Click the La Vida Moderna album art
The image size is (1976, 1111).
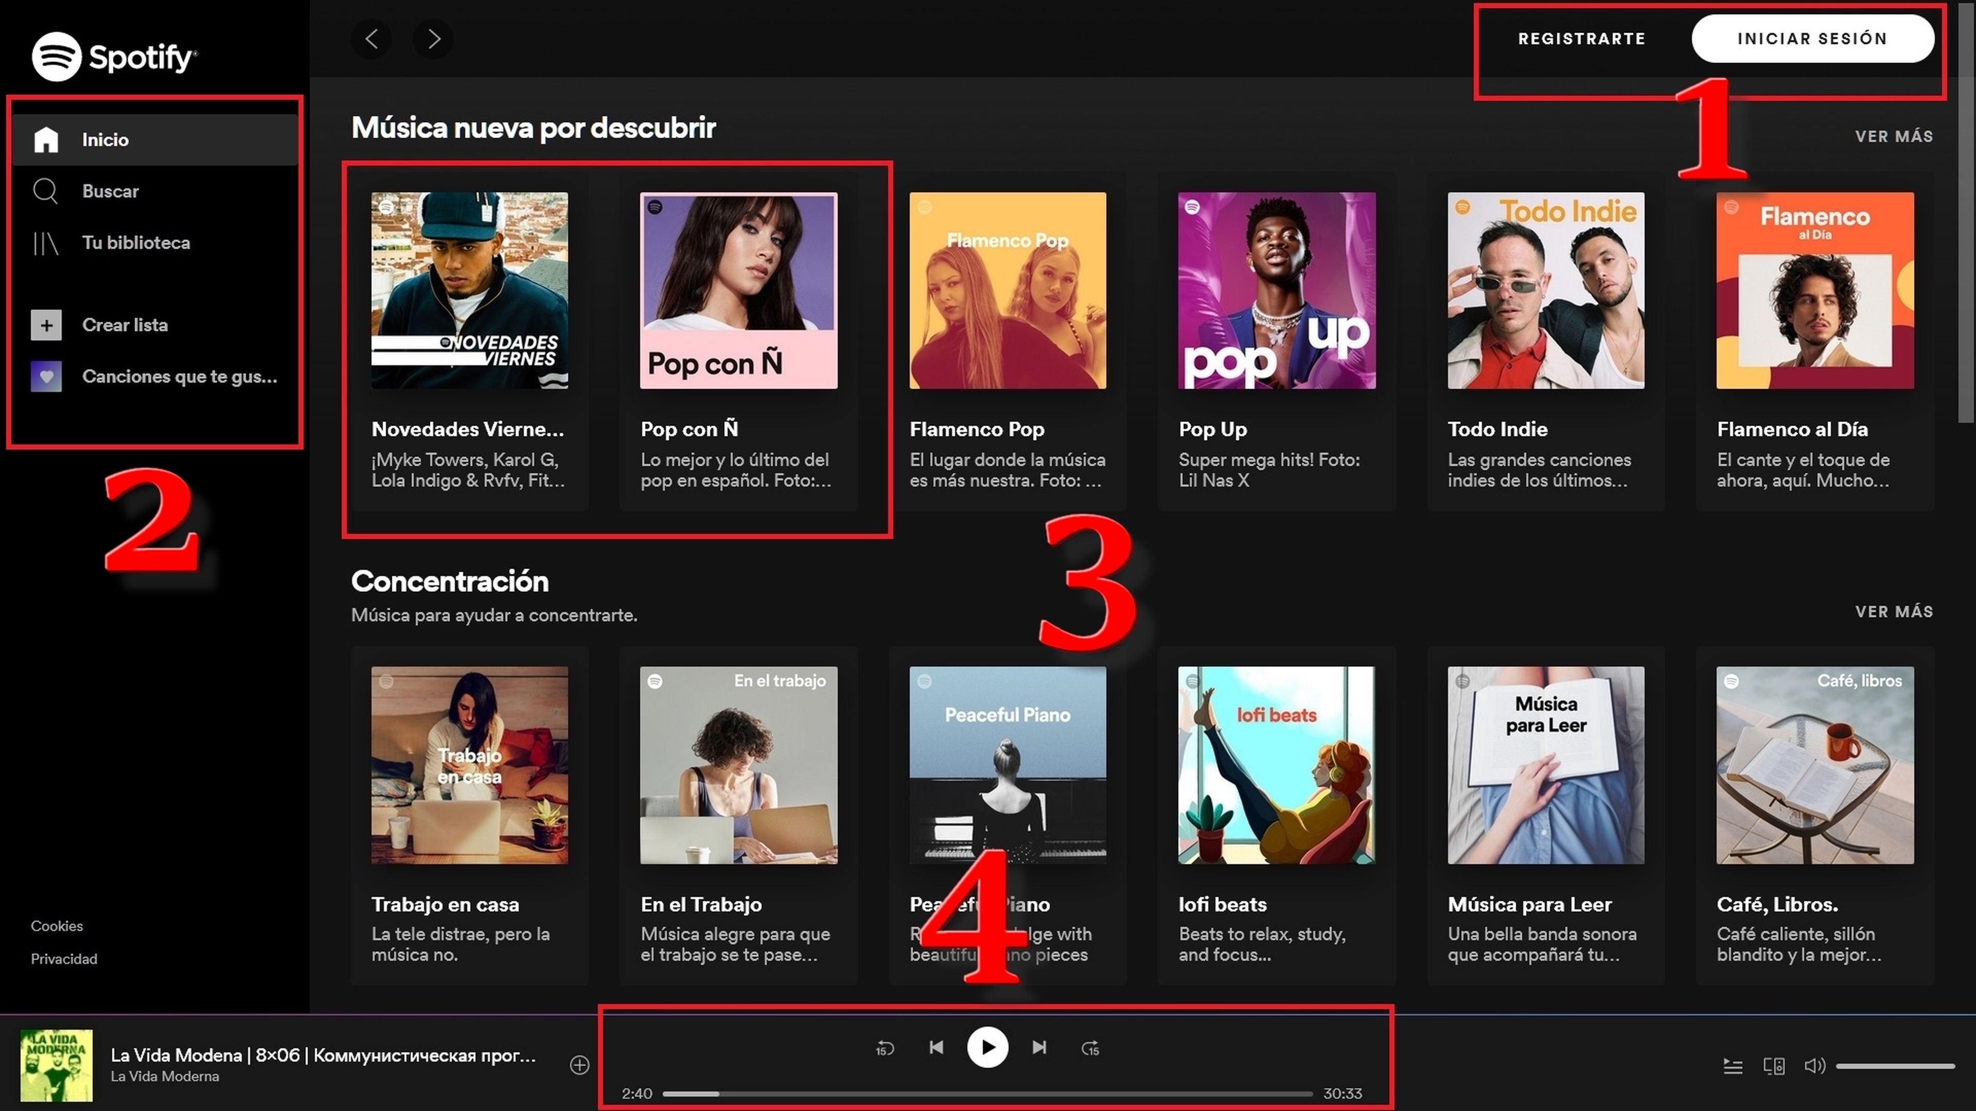click(x=56, y=1066)
